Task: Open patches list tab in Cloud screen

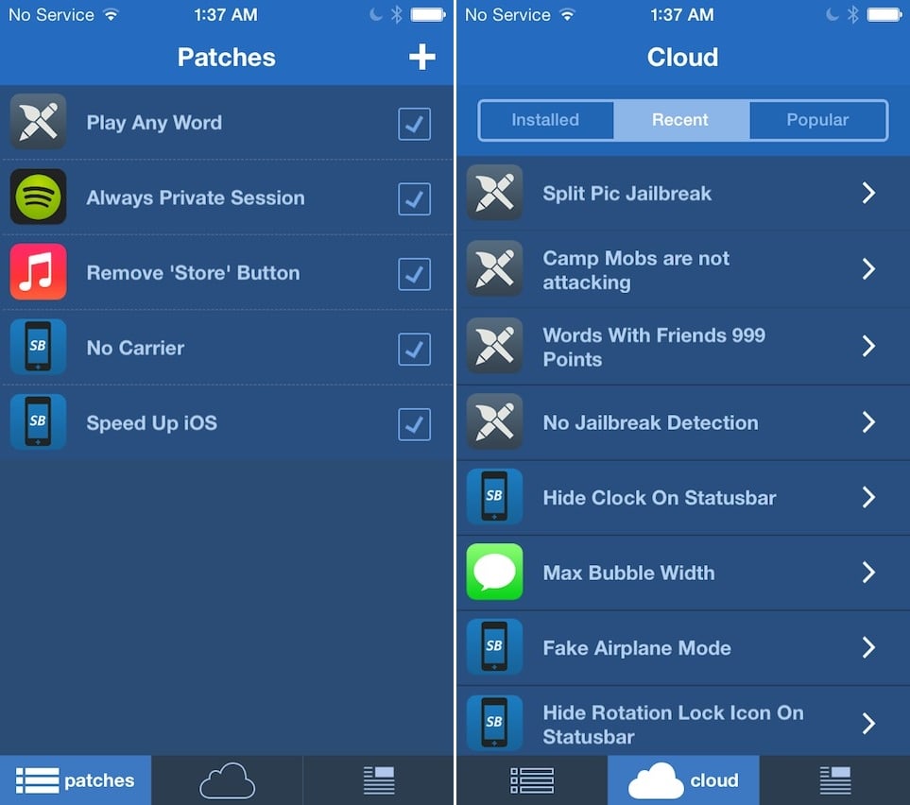Action: (532, 780)
